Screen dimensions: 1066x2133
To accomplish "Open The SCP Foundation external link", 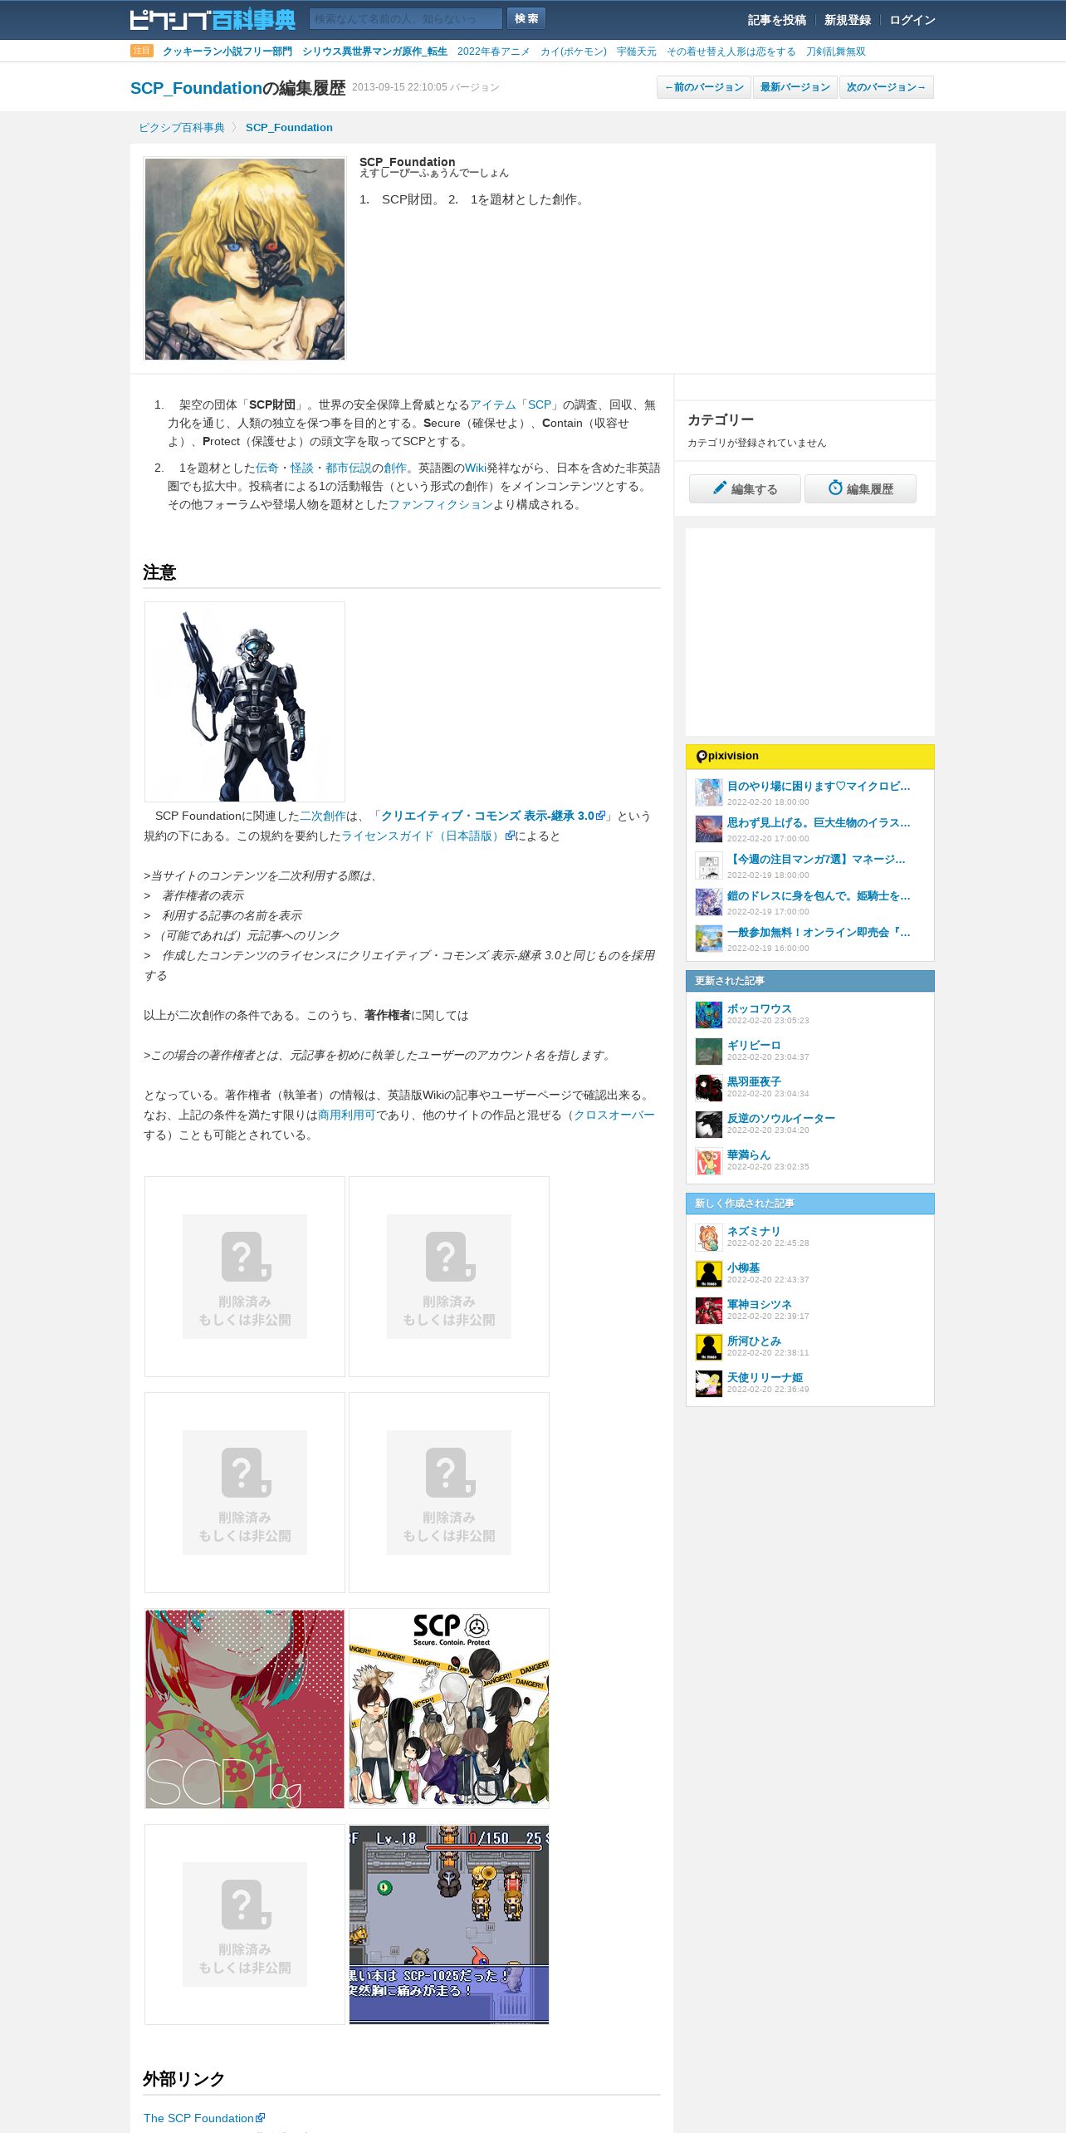I will pyautogui.click(x=204, y=2118).
